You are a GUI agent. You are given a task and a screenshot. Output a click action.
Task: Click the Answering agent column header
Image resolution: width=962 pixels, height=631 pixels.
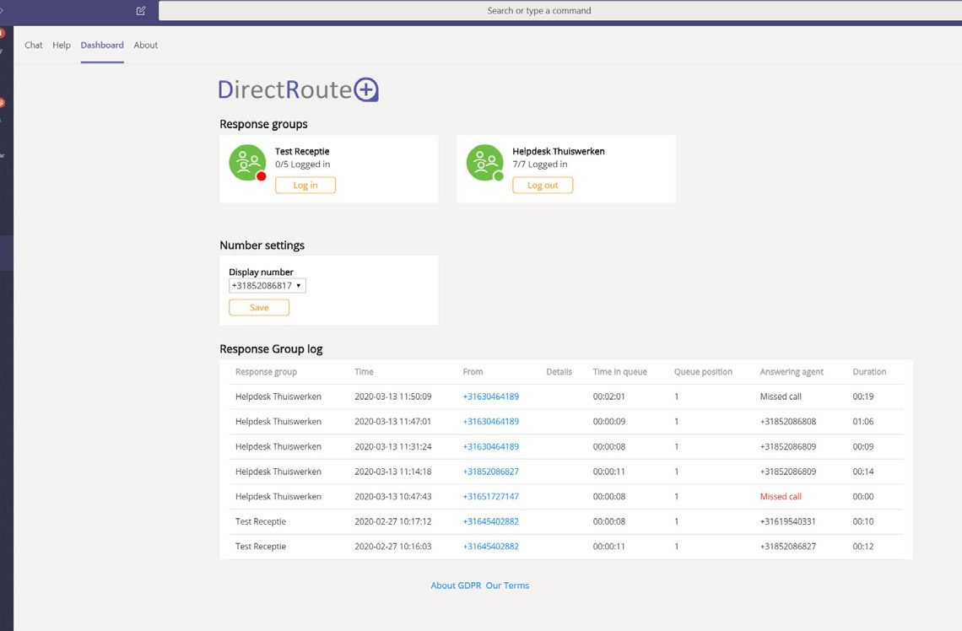pyautogui.click(x=792, y=372)
